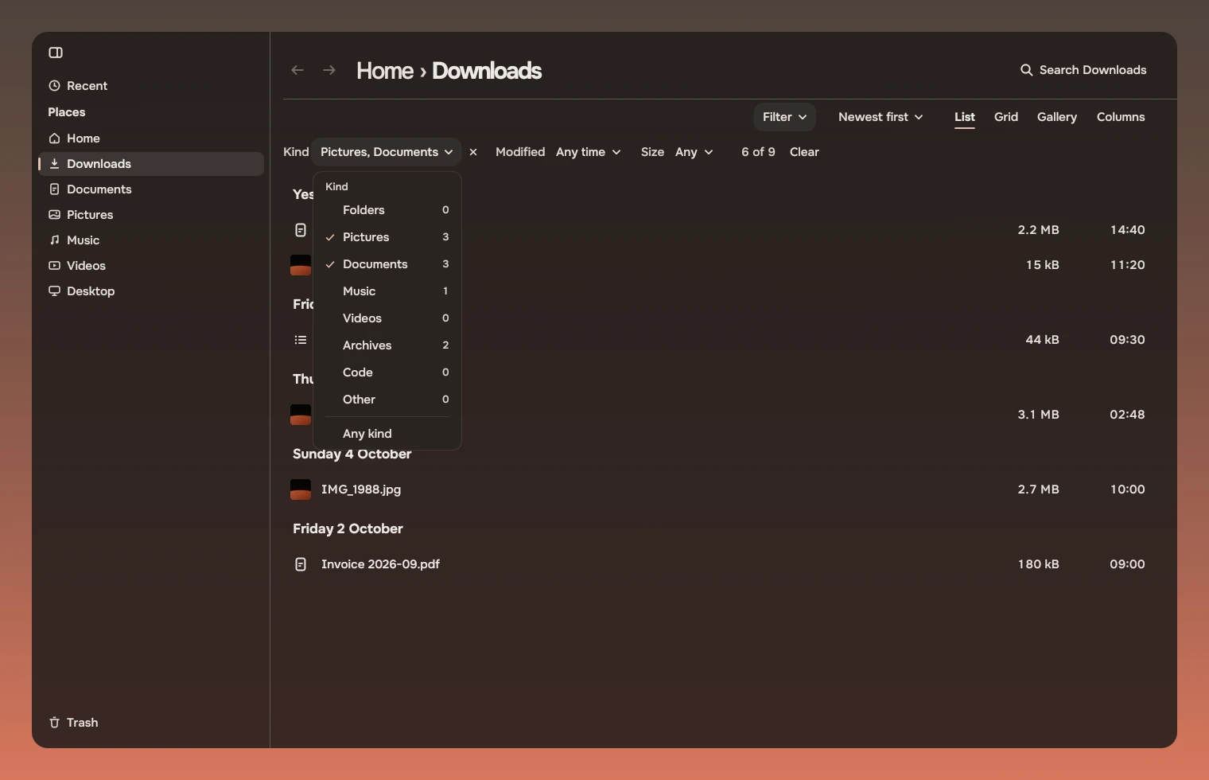The width and height of the screenshot is (1209, 780).
Task: Select the Invoice 2026-09.pdf file name
Action: point(380,564)
